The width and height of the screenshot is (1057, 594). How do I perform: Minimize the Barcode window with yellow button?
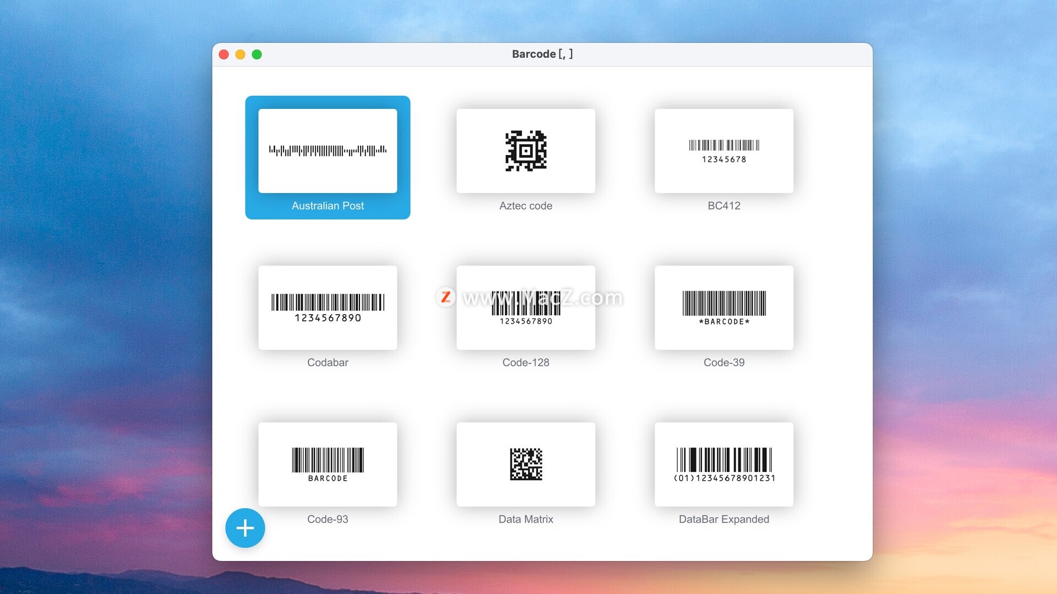pyautogui.click(x=240, y=54)
